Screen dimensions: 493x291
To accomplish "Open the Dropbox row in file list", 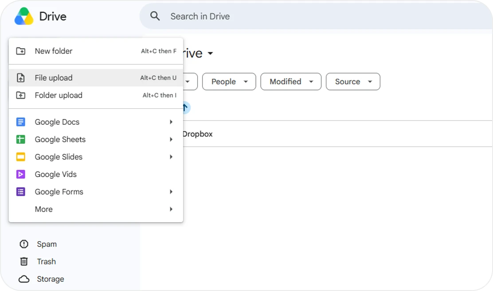I will [x=337, y=134].
